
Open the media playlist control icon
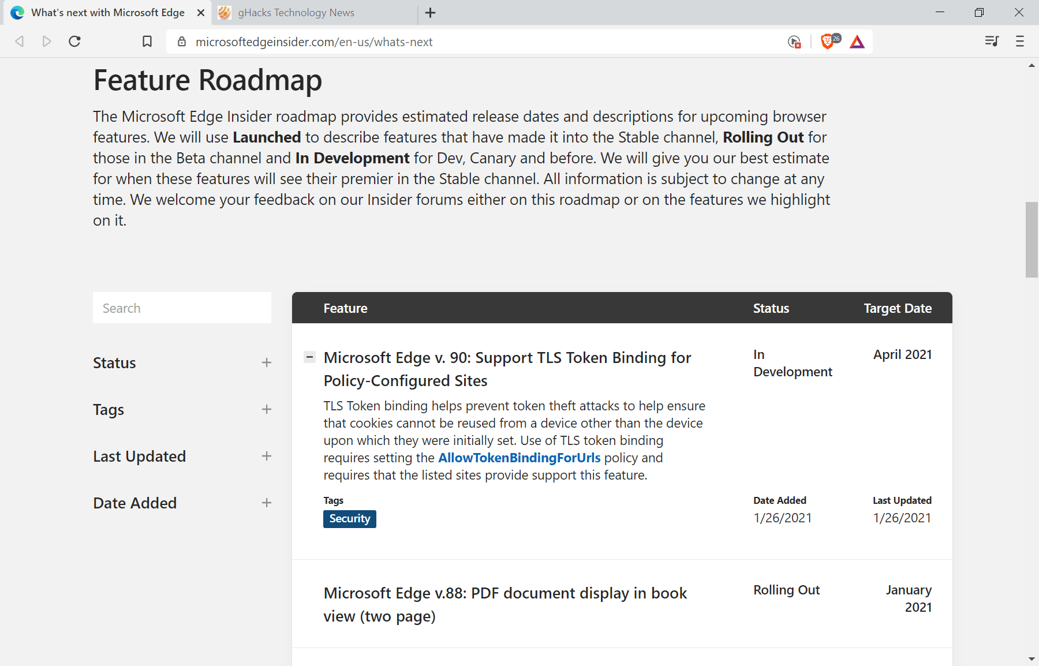pyautogui.click(x=992, y=42)
